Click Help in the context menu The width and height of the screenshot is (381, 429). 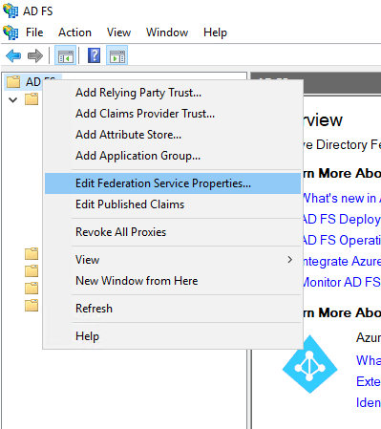(173, 336)
